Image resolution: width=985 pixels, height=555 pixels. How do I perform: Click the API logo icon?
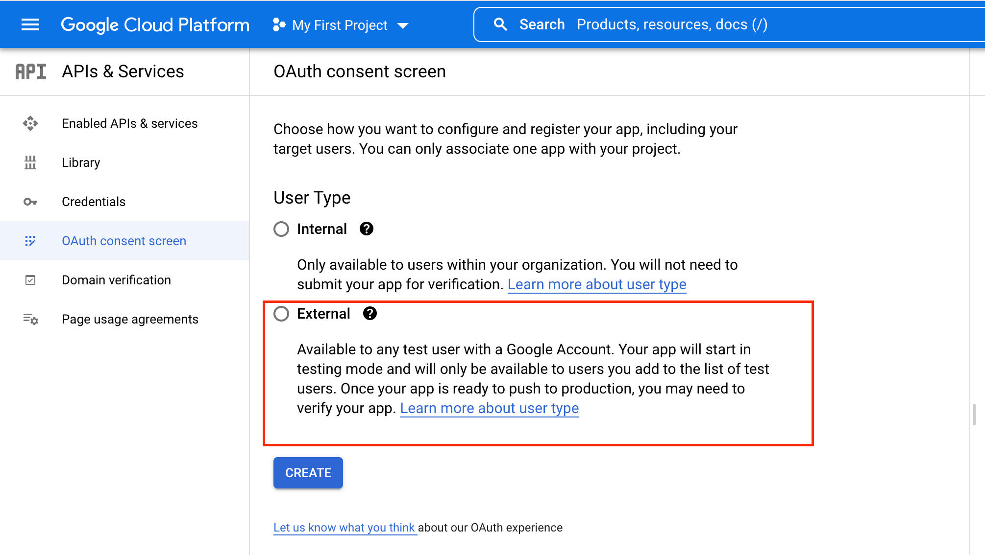click(30, 71)
